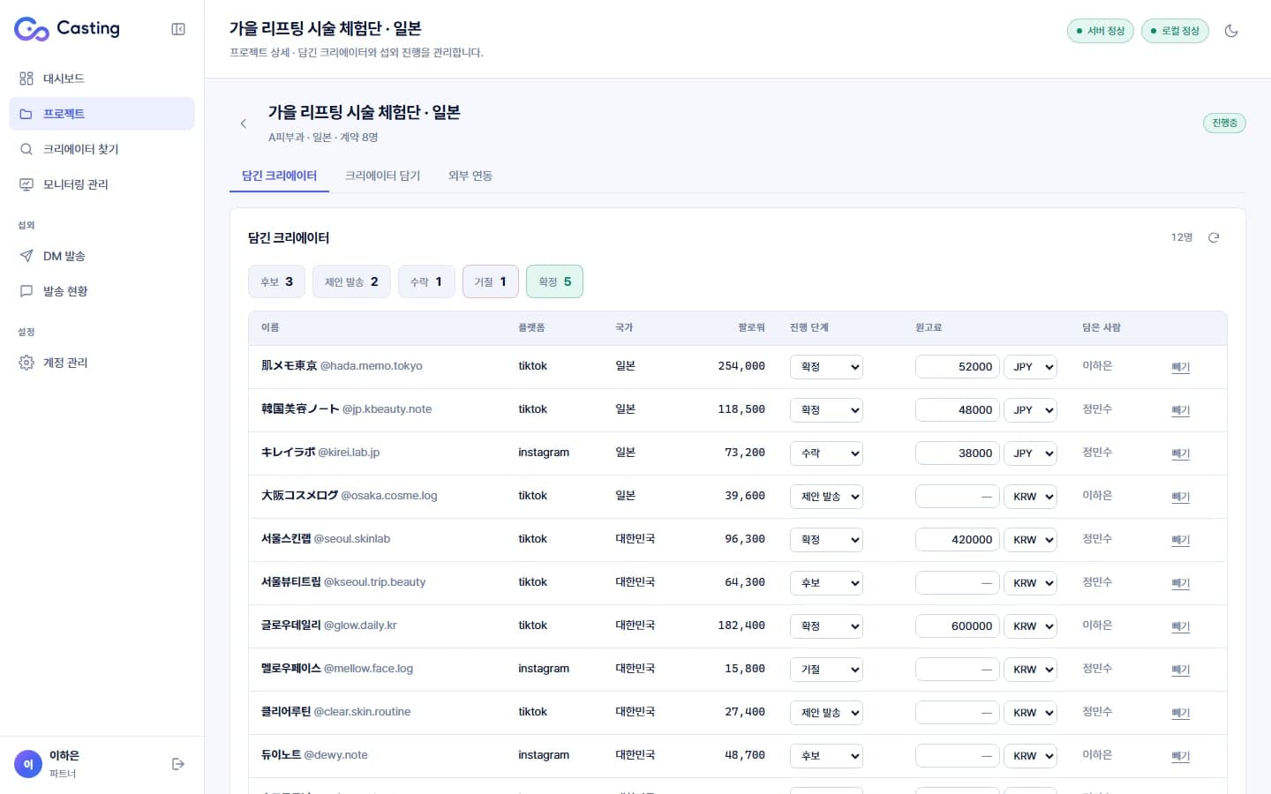Click the 12명 count label
1271x794 pixels.
point(1182,237)
